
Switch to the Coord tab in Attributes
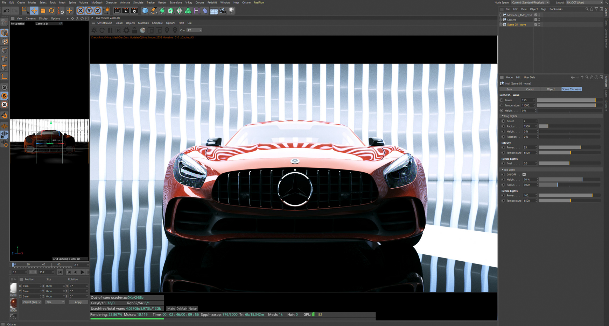[x=530, y=89]
